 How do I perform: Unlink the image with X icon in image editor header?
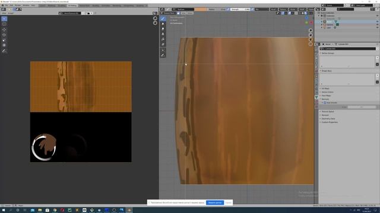pos(91,13)
